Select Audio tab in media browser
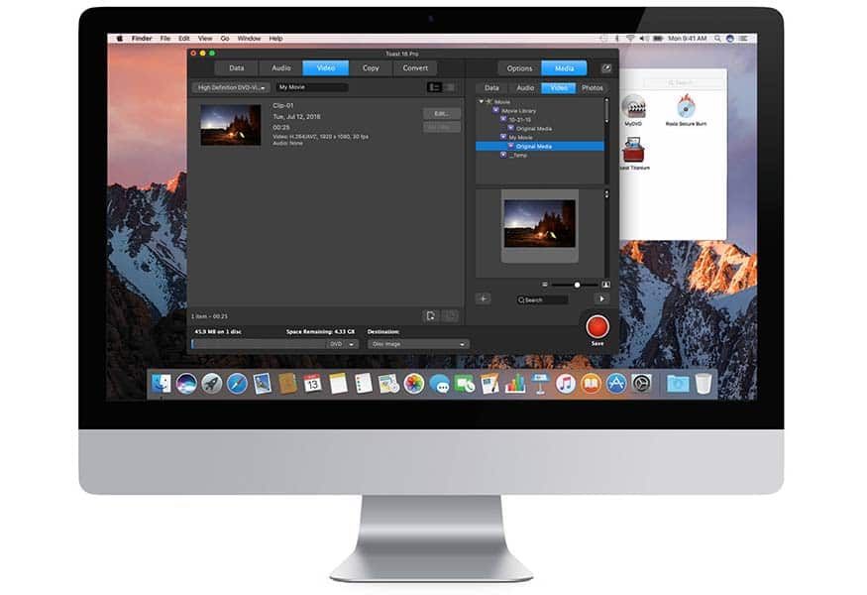This screenshot has height=595, width=867. click(525, 88)
